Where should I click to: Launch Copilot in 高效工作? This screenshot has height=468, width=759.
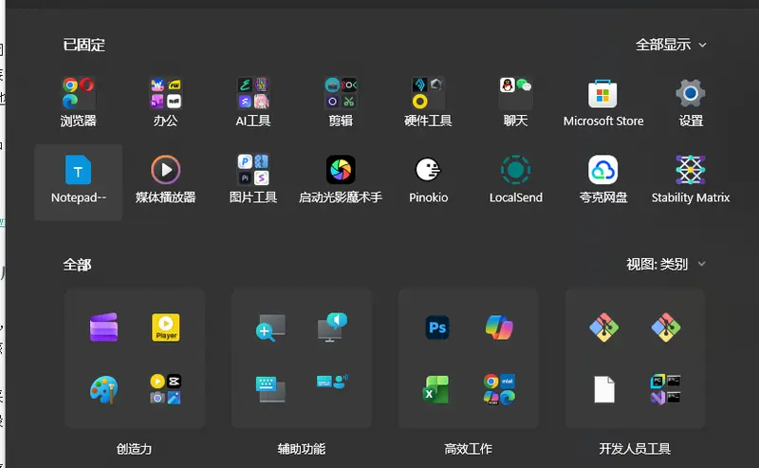tap(499, 328)
